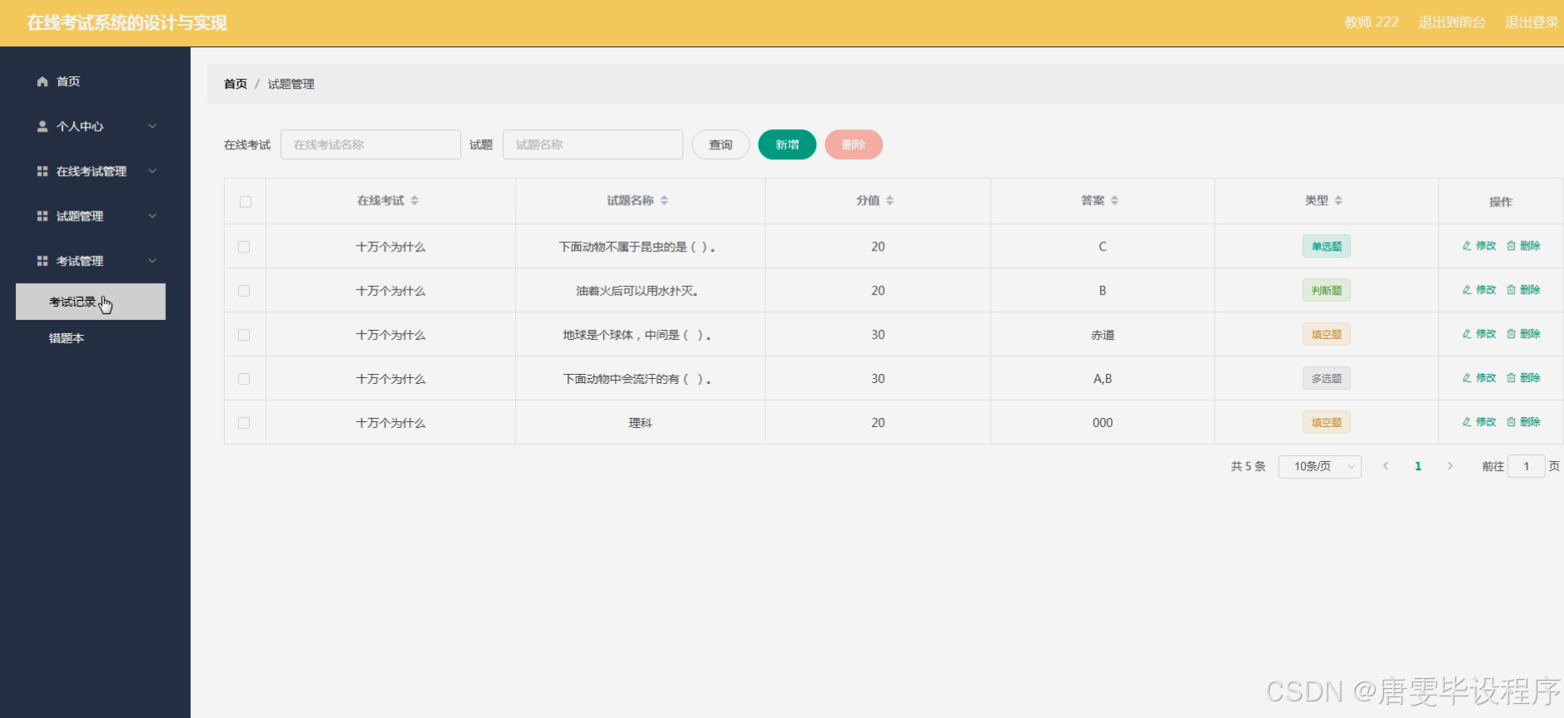This screenshot has height=718, width=1564.
Task: Sort by 分值 column arrows
Action: (889, 201)
